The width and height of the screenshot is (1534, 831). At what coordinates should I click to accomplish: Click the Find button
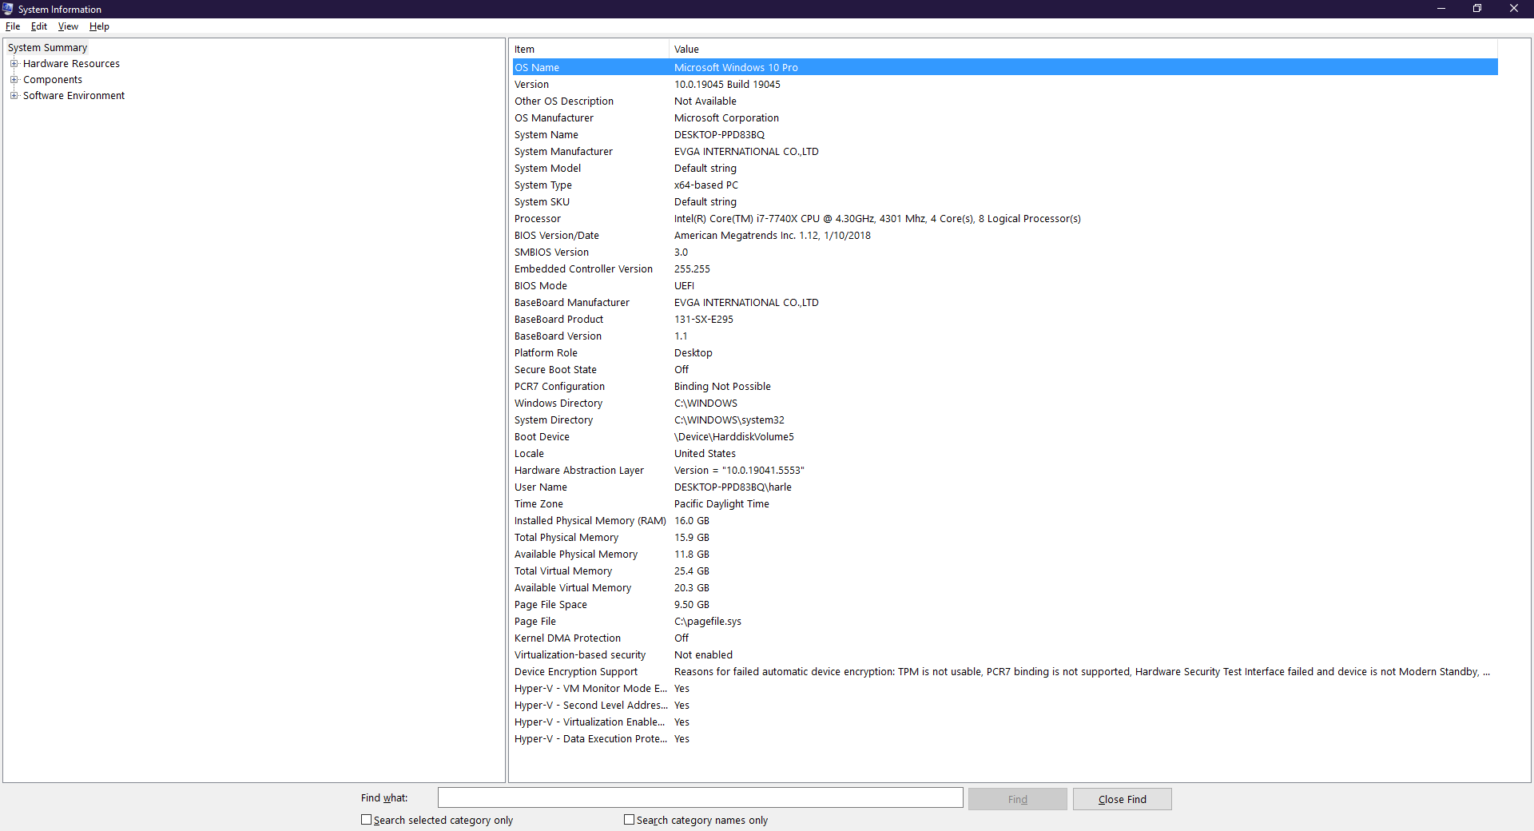(x=1018, y=799)
